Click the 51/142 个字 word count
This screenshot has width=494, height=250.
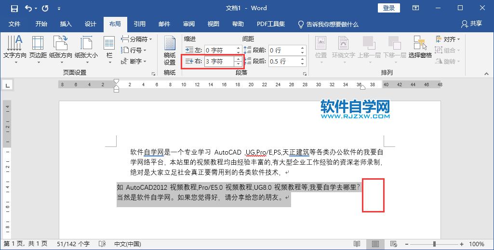pos(73,244)
